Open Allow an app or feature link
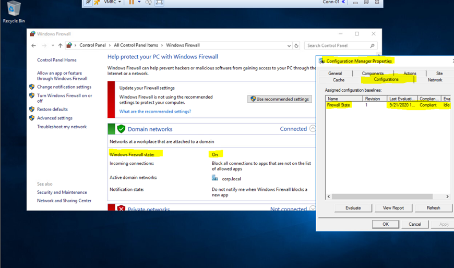Image resolution: width=454 pixels, height=268 pixels. (x=62, y=76)
